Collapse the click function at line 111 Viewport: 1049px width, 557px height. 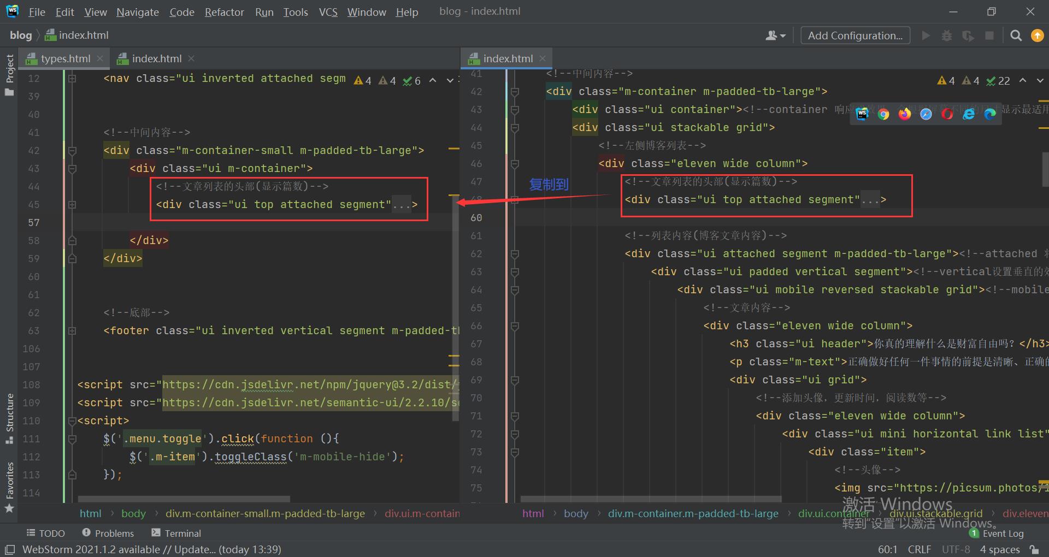coord(72,439)
